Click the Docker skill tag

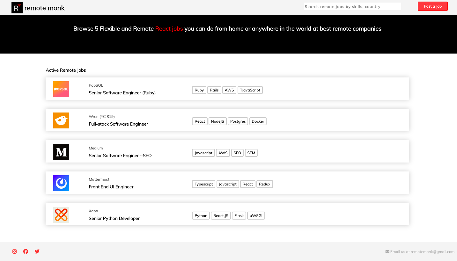click(x=258, y=121)
